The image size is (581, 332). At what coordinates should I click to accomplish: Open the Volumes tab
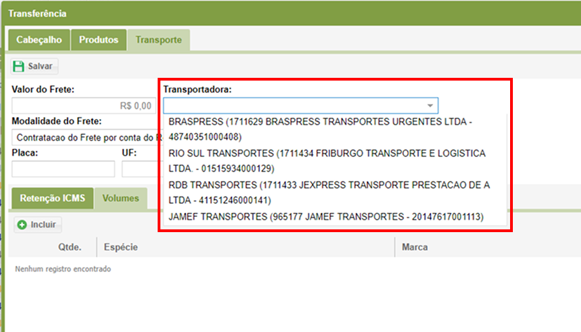120,198
